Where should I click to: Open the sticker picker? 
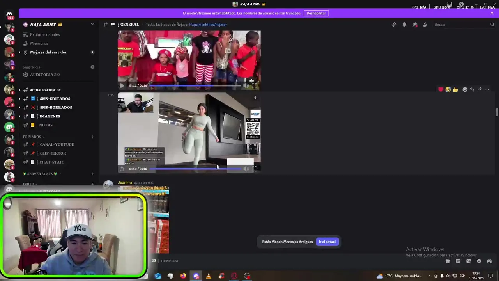coord(469,261)
